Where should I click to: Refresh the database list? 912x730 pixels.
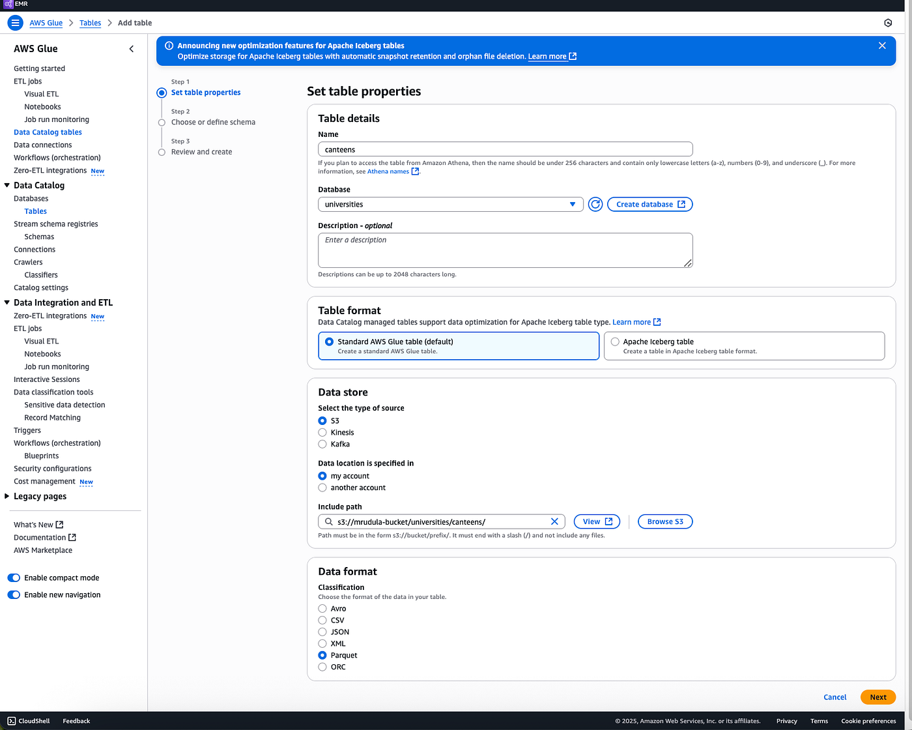point(595,205)
